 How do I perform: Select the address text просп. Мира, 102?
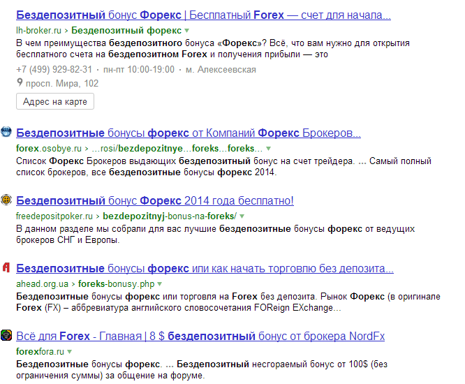(x=62, y=83)
